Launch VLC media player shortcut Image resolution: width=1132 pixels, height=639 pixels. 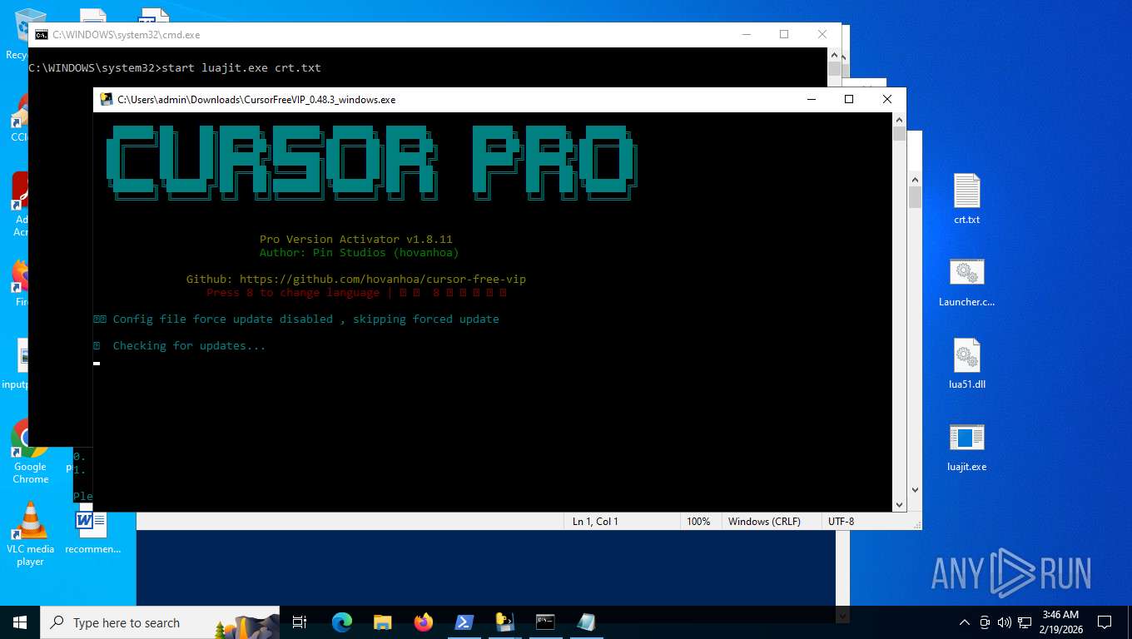pos(30,535)
